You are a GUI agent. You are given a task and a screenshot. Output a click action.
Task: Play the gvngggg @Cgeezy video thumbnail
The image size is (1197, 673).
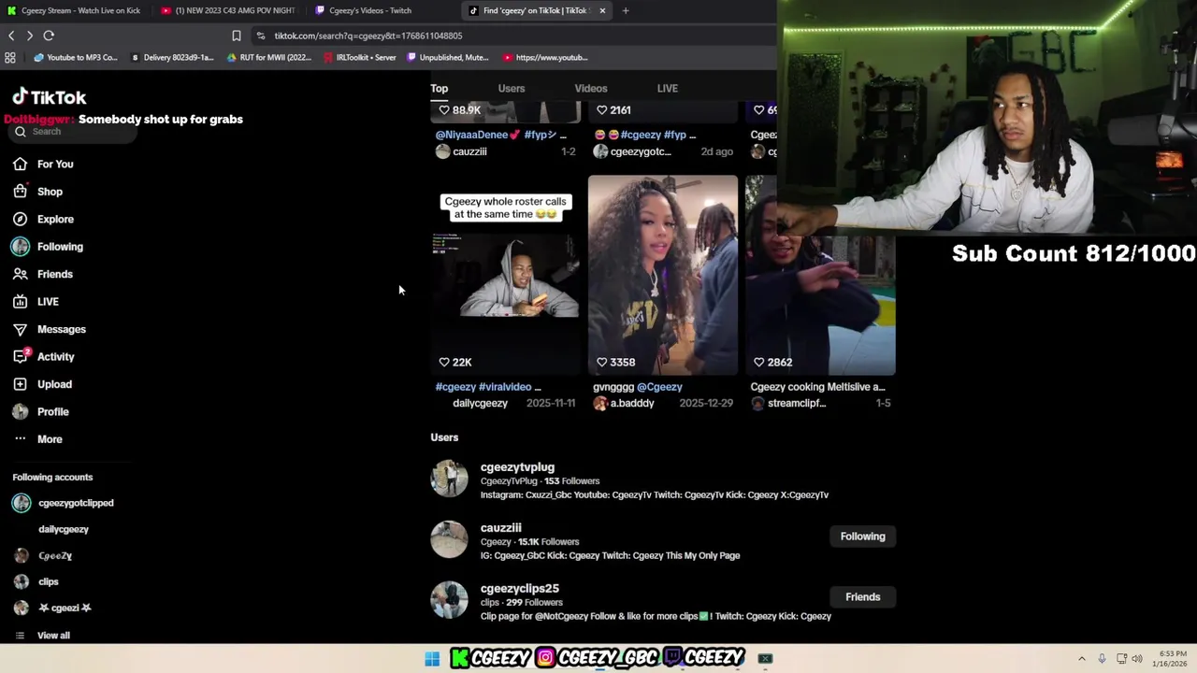pyautogui.click(x=663, y=276)
